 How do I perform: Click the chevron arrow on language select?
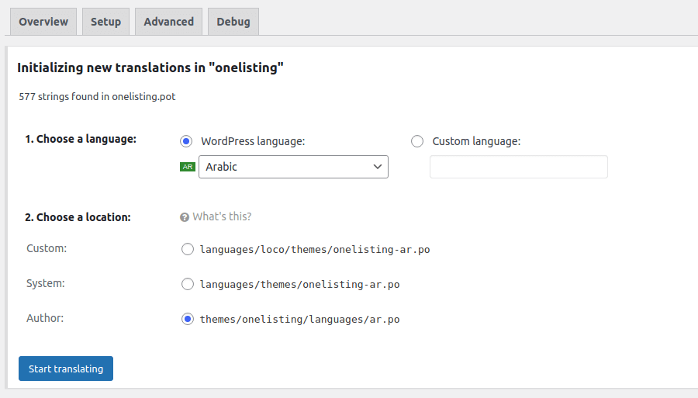coord(378,167)
